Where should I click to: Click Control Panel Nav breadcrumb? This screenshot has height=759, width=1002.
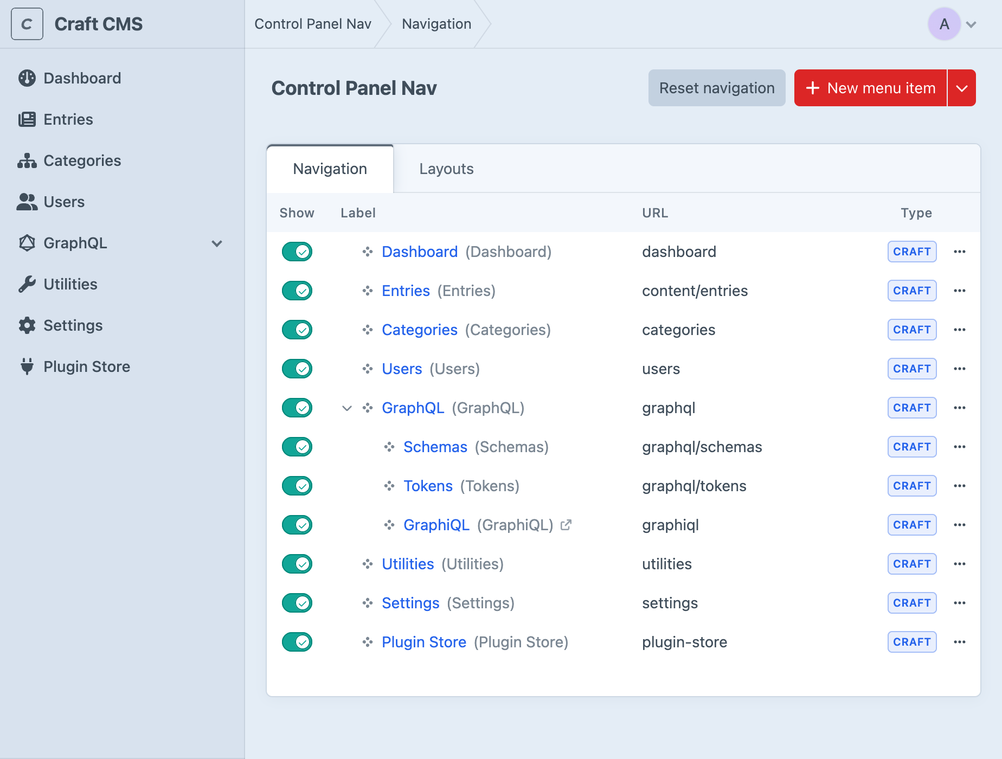coord(313,24)
